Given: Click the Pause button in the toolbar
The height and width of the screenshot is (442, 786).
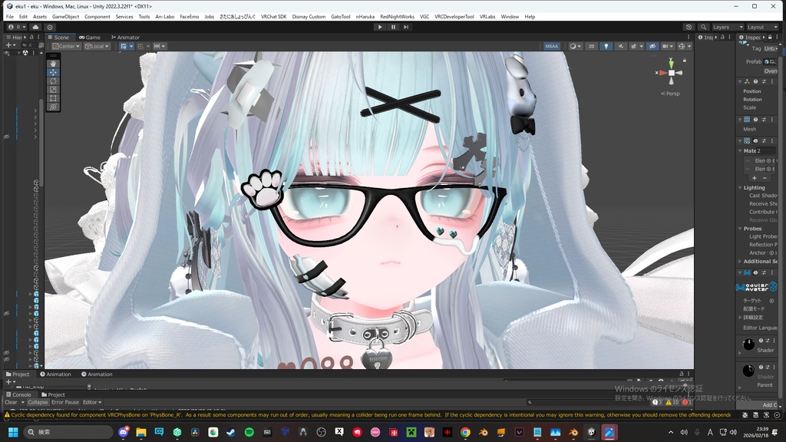Looking at the screenshot, I should click(393, 28).
